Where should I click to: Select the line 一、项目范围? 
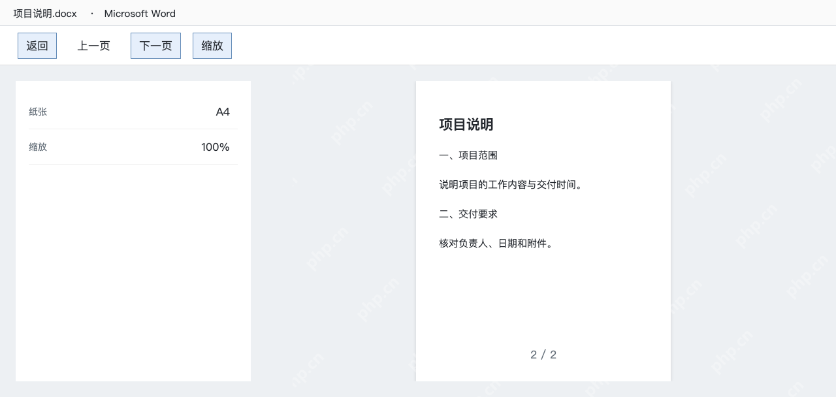[x=468, y=155]
